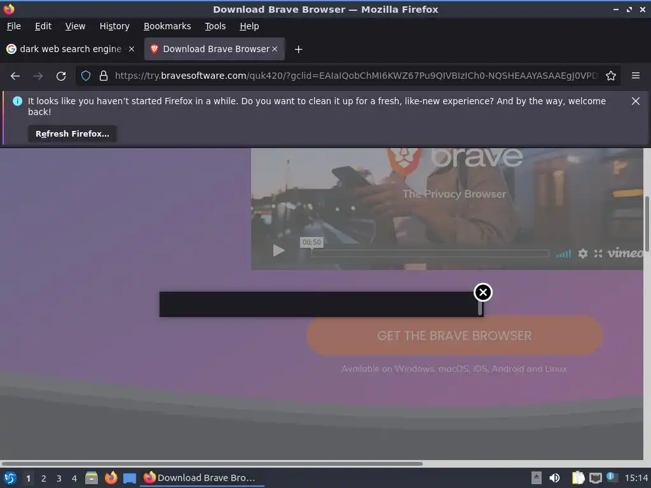Screen dimensions: 651x488
Task: Click the popup's inner scrollbar handle
Action: [x=481, y=308]
